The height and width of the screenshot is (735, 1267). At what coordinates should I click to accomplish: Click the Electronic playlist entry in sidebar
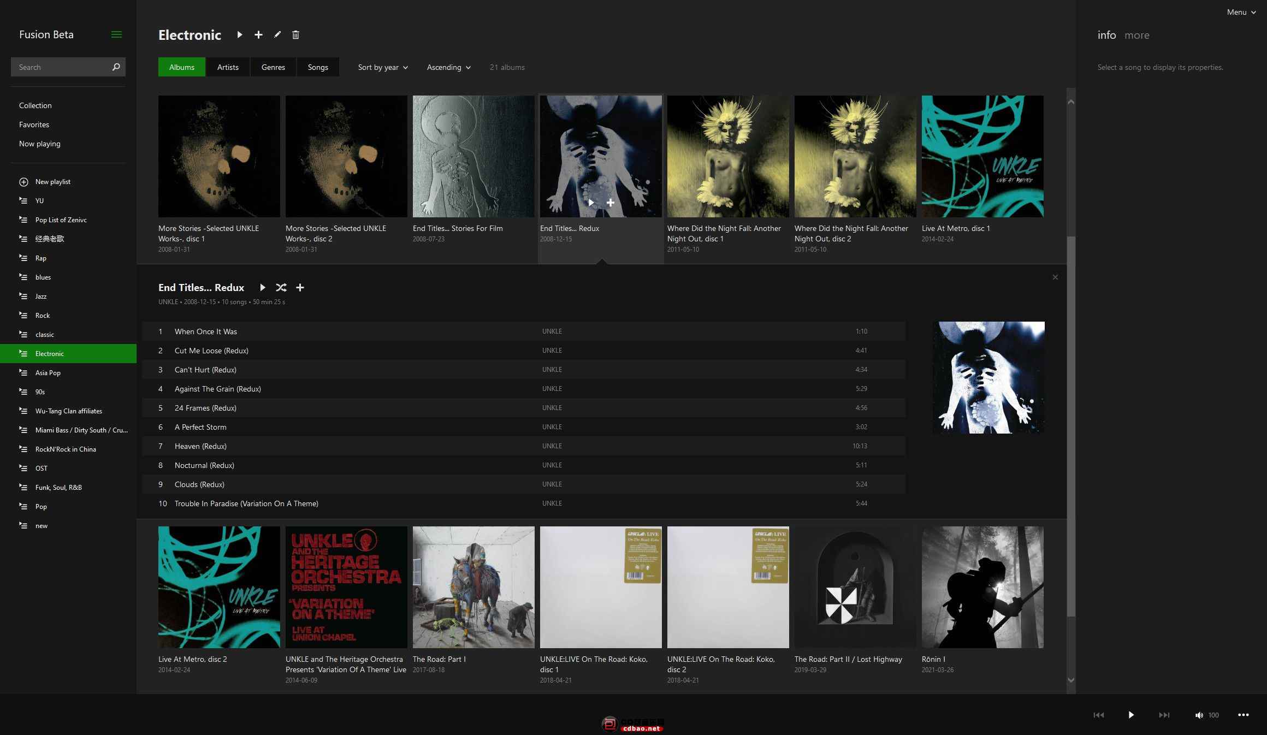(x=68, y=354)
